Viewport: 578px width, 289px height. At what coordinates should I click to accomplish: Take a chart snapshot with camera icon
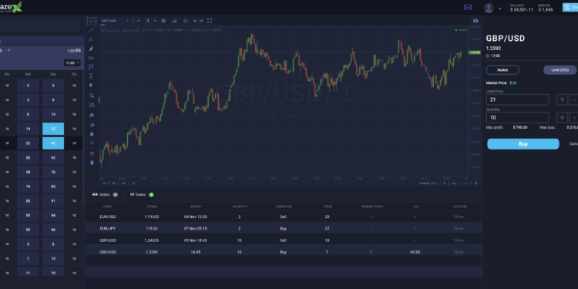pos(476,21)
